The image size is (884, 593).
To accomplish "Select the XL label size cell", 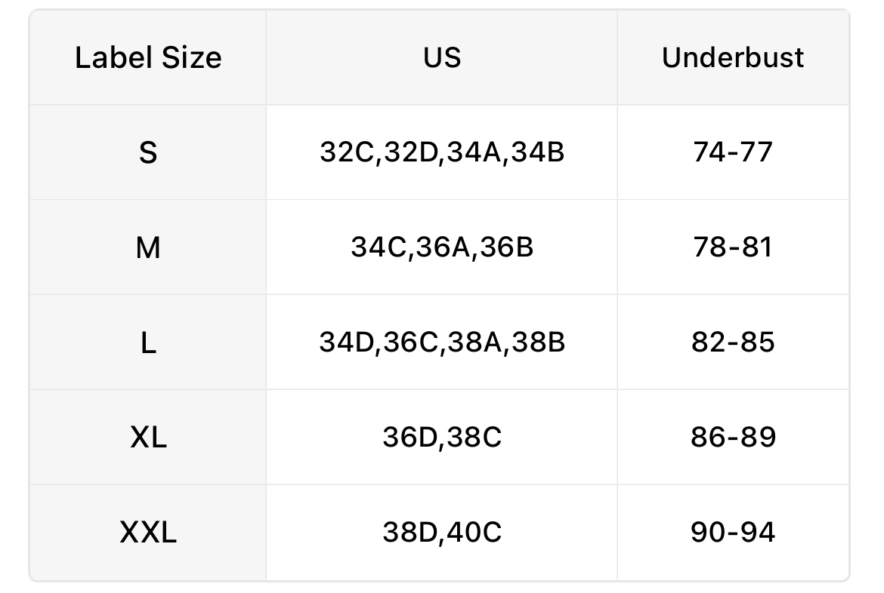I will [148, 438].
